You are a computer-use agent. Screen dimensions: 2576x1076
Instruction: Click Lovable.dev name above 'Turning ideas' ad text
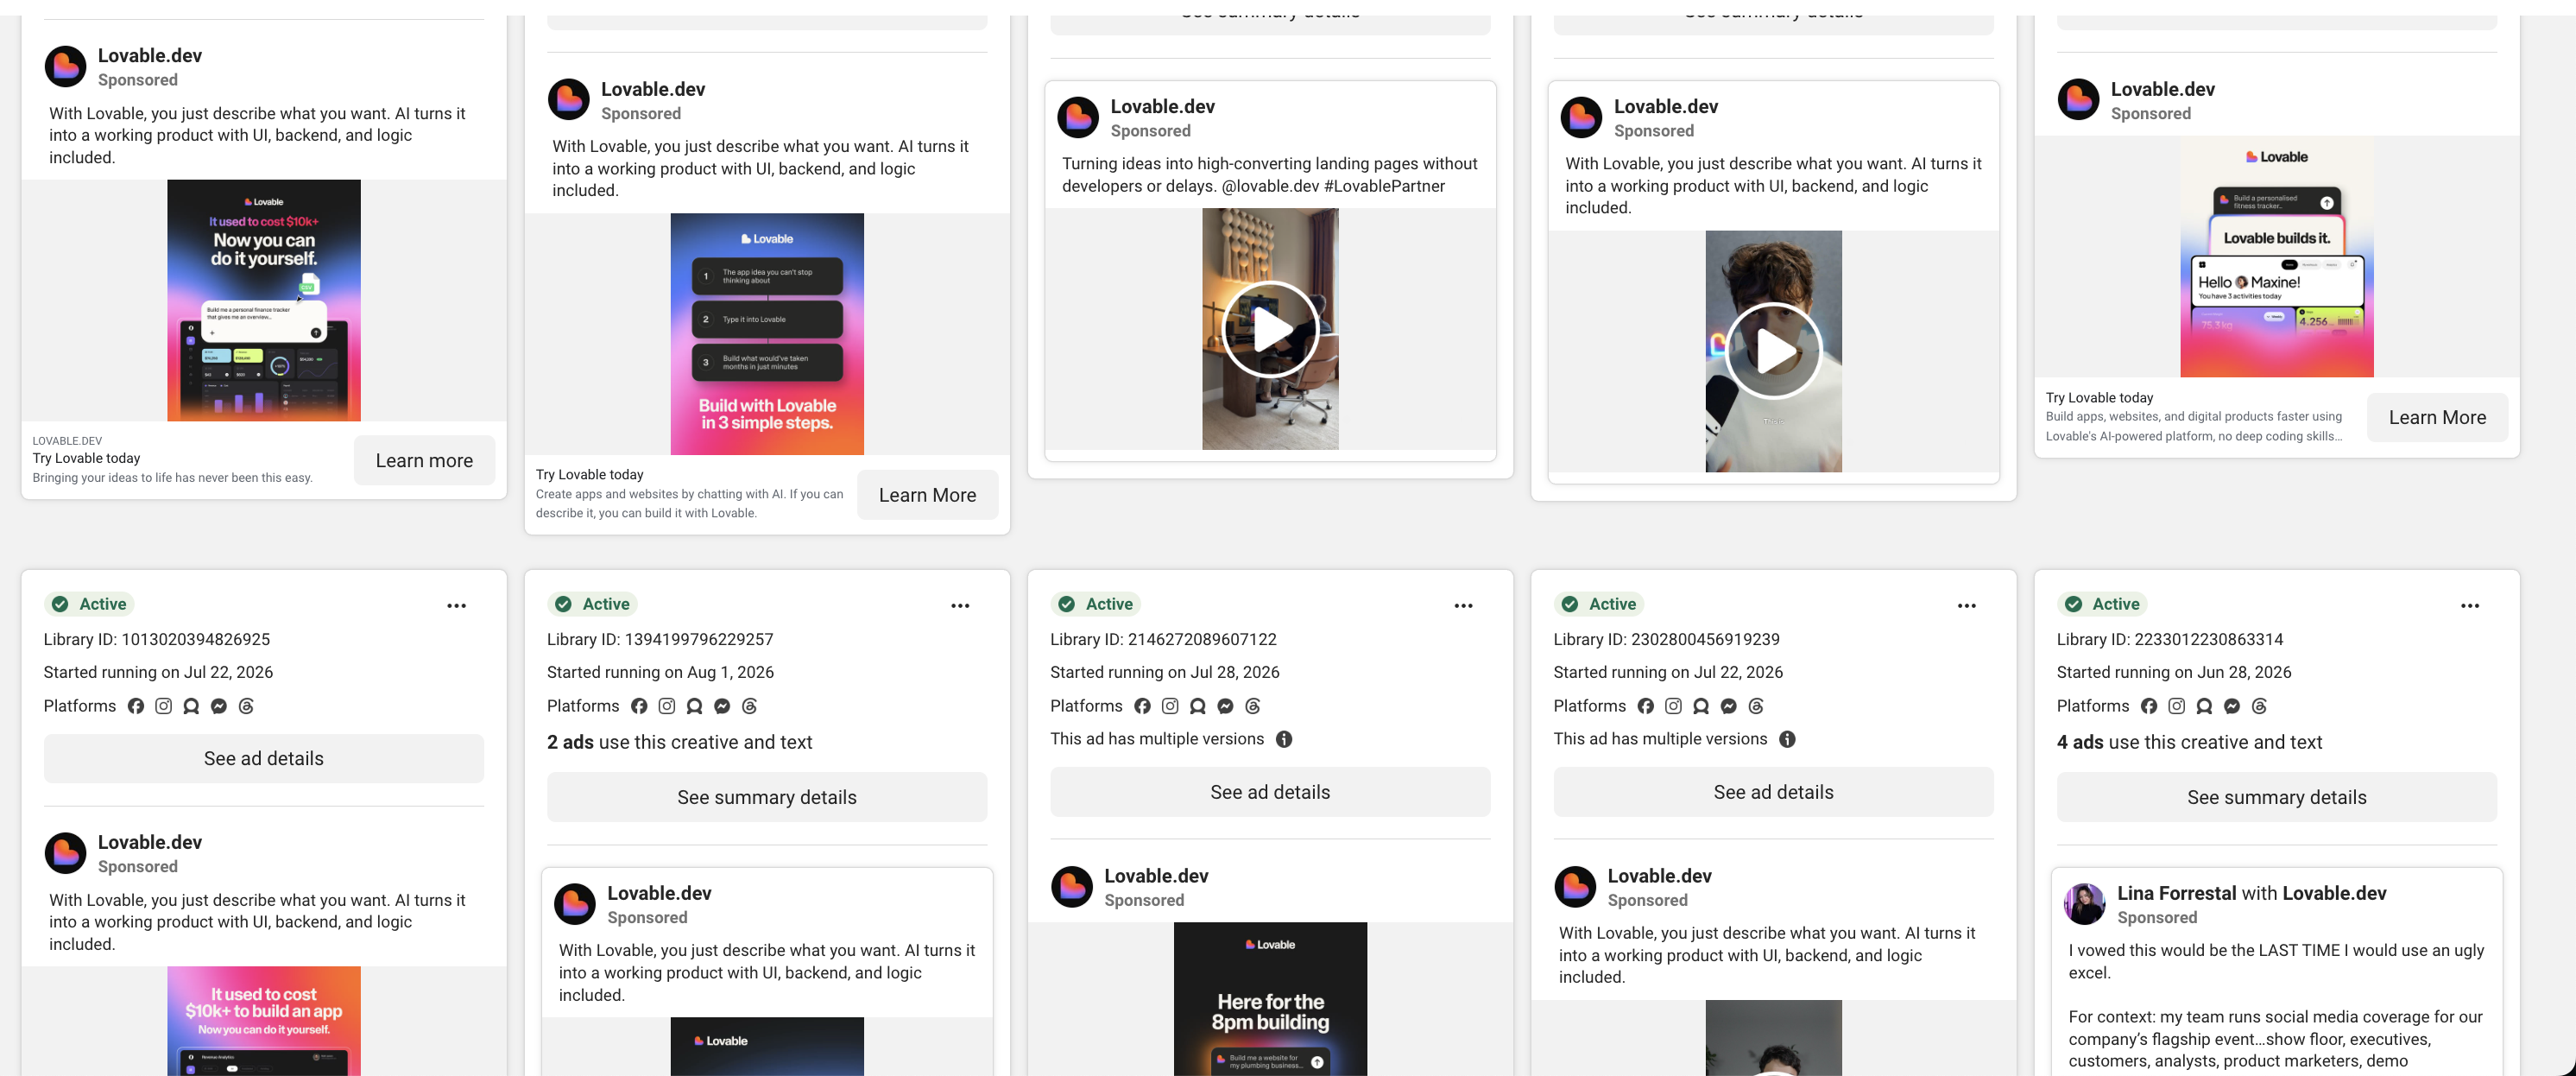click(x=1162, y=106)
